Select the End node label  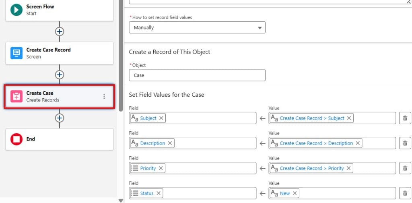[x=31, y=139]
